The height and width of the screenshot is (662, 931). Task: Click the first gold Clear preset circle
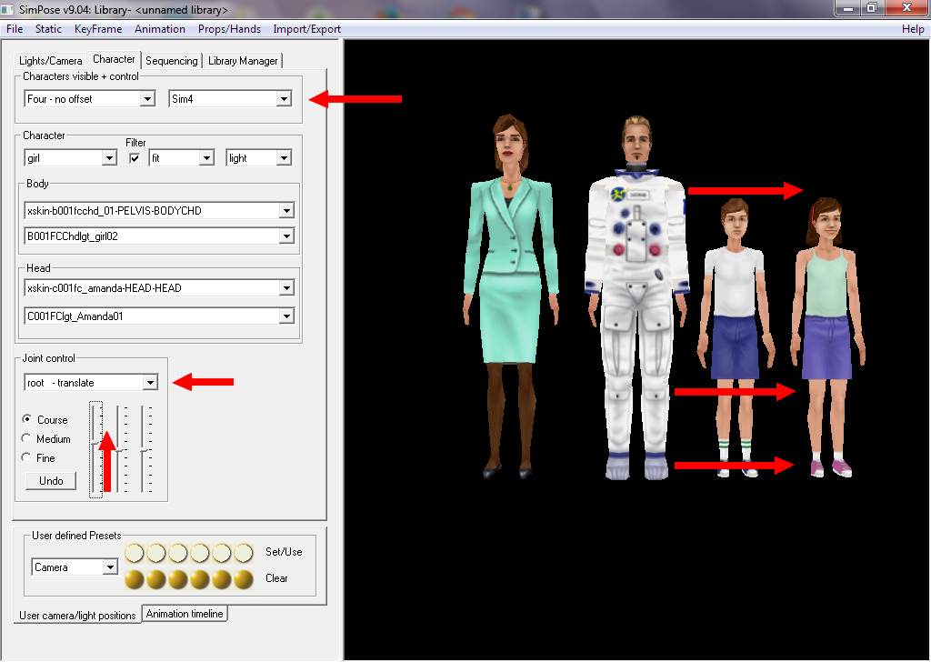(135, 579)
